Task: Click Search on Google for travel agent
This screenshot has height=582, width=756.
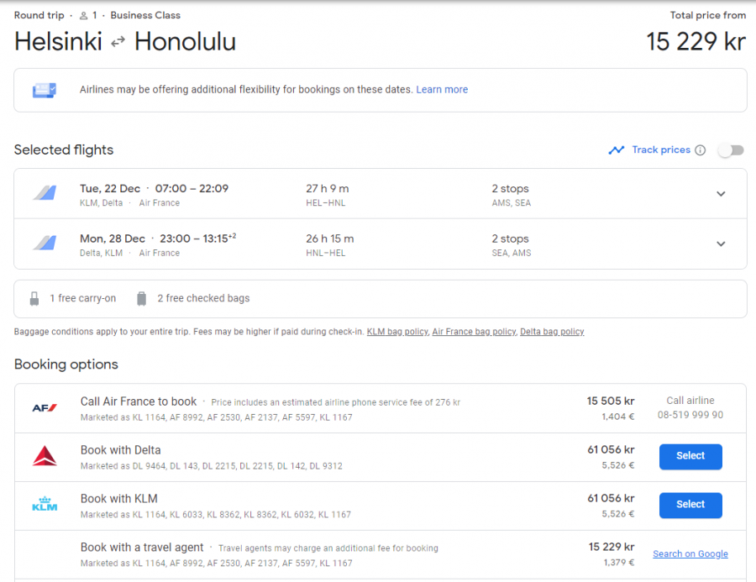Action: pos(690,554)
